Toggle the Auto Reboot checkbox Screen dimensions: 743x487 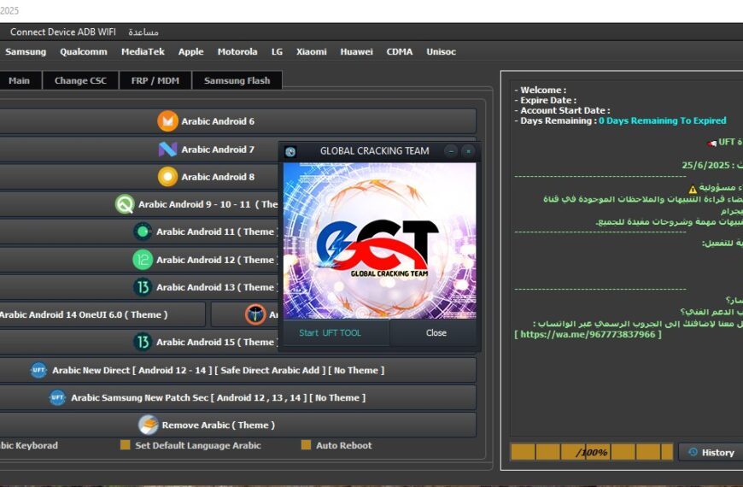click(x=306, y=445)
